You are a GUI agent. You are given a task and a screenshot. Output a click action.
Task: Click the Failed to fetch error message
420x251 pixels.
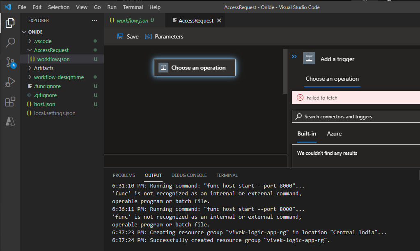[x=356, y=97]
